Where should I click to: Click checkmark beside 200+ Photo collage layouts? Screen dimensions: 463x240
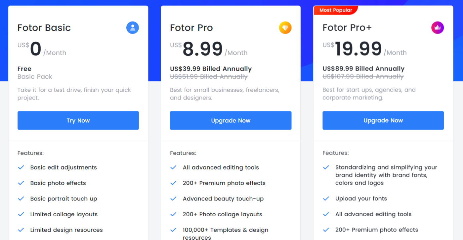pos(173,214)
